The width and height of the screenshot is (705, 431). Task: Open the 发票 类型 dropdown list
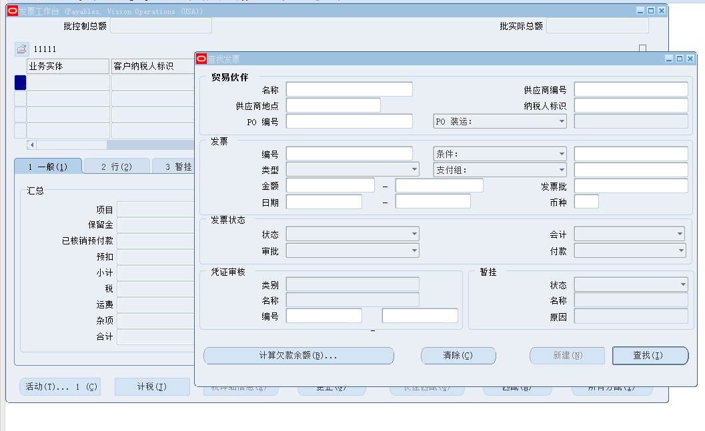414,169
